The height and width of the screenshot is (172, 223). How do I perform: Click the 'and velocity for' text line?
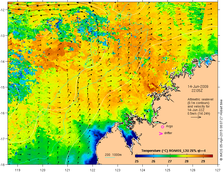click(x=198, y=106)
